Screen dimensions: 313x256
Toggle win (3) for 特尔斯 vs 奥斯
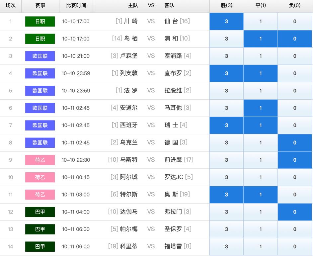(226, 195)
